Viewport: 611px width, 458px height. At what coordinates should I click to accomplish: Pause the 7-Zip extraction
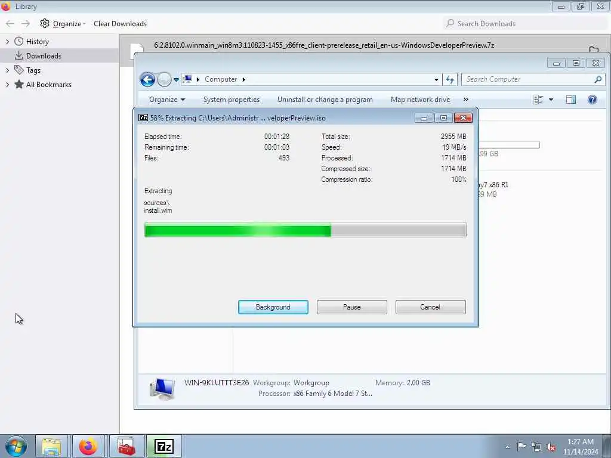(351, 307)
